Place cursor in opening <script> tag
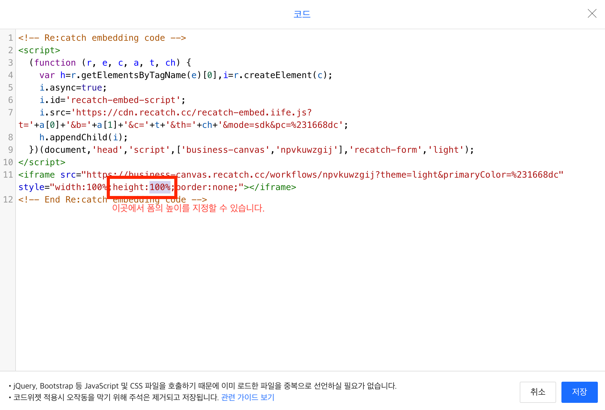 (39, 50)
